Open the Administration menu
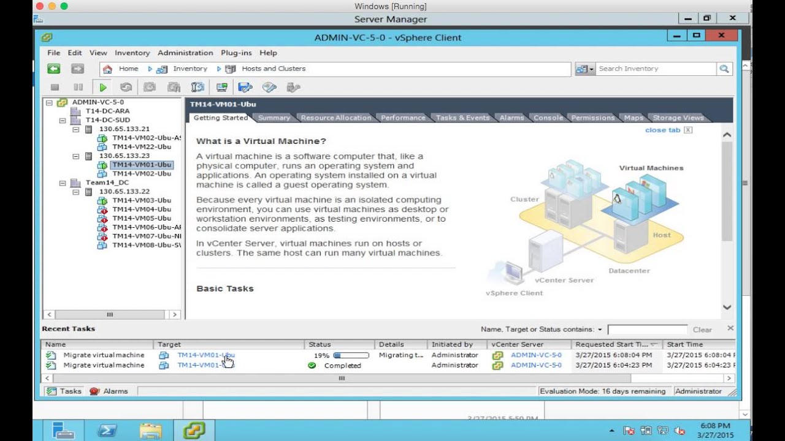Image resolution: width=785 pixels, height=441 pixels. point(185,53)
